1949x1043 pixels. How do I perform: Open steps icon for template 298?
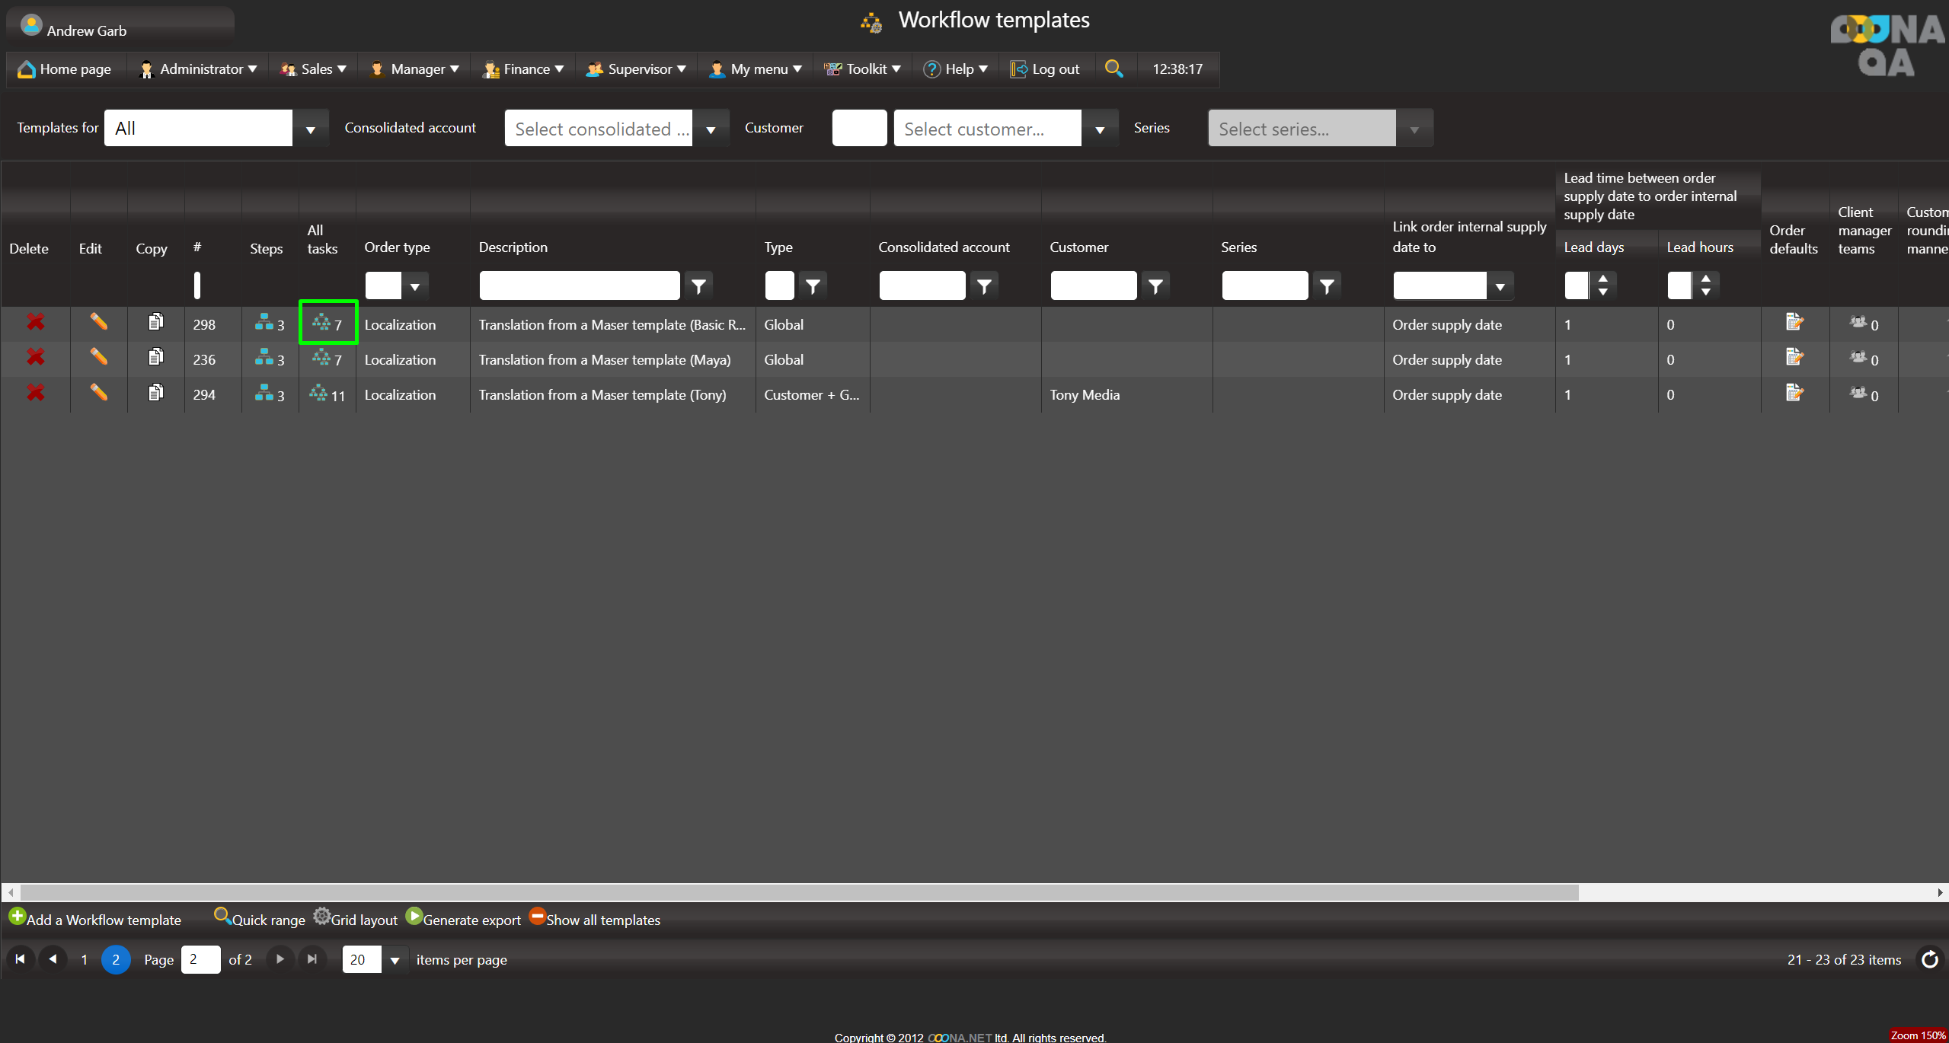(264, 323)
